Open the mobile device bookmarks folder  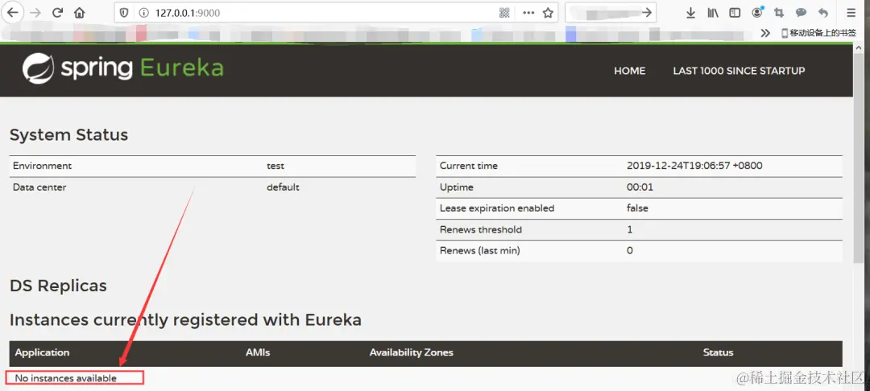click(818, 33)
